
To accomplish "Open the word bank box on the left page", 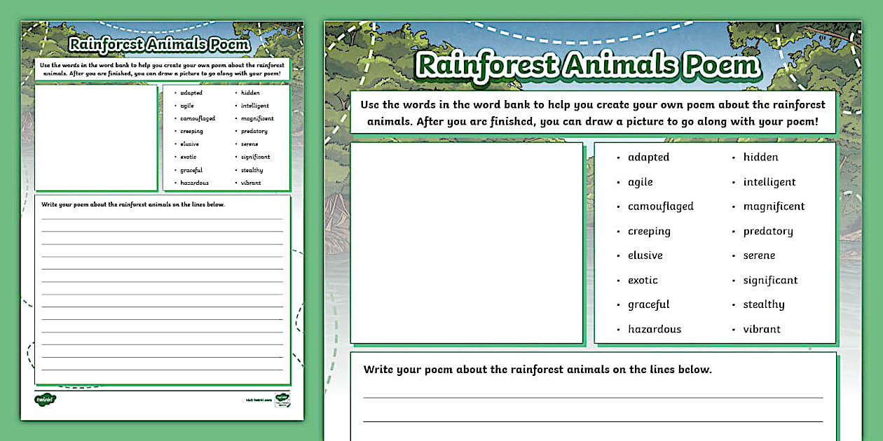I will [x=226, y=136].
